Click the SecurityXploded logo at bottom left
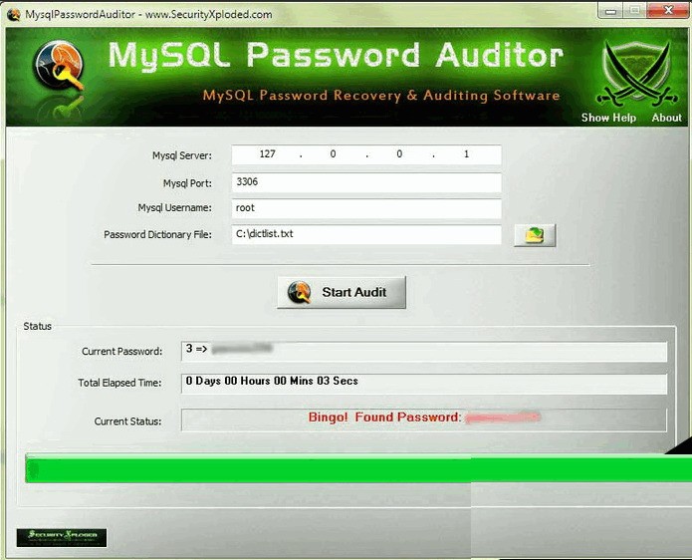This screenshot has height=560, width=692. pyautogui.click(x=62, y=537)
